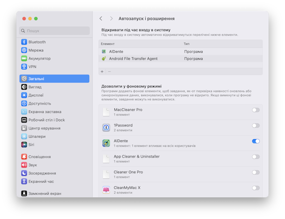285x219 pixels.
Task: Enable App Cleaner & Uninstaller toggle
Action: (x=256, y=157)
